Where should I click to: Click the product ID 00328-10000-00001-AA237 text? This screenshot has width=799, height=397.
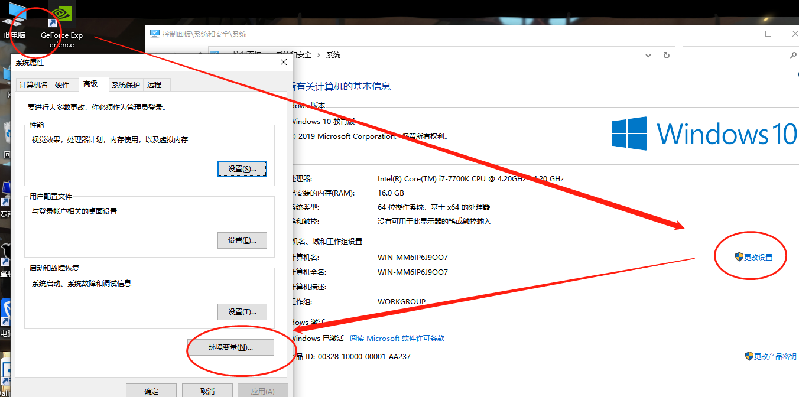pyautogui.click(x=364, y=356)
